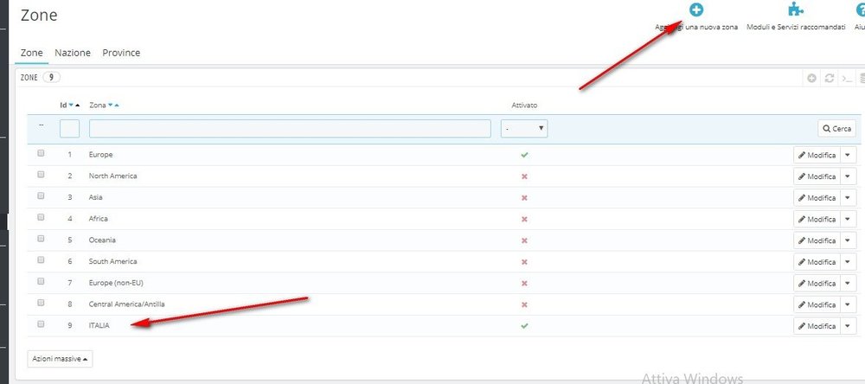Click the Cerca search button

pos(836,129)
